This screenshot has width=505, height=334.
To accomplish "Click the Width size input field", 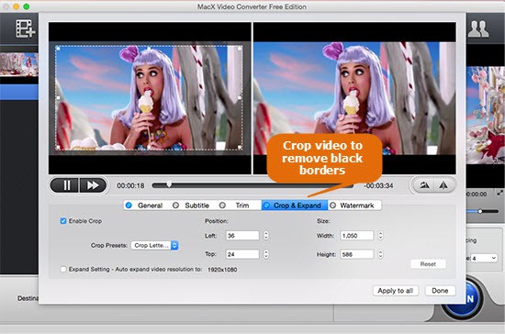I will (357, 236).
